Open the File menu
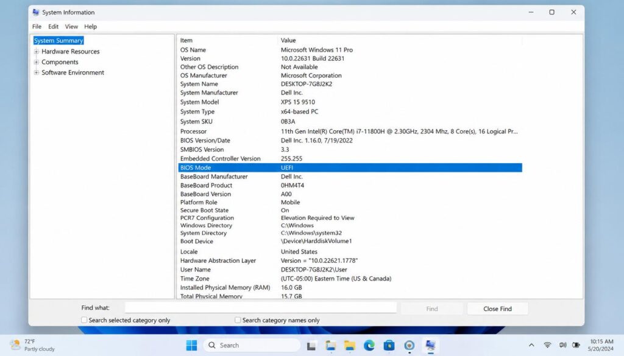 tap(37, 27)
